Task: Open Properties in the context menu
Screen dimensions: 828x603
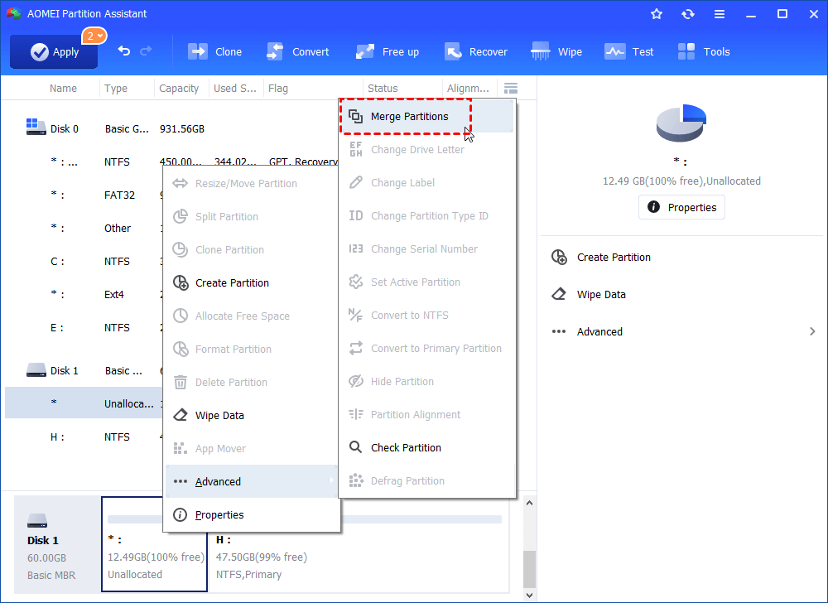Action: 252,515
